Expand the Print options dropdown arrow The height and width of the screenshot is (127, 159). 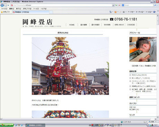126,12
